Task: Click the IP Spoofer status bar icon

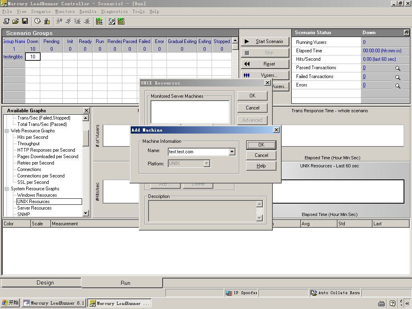Action: (229, 293)
